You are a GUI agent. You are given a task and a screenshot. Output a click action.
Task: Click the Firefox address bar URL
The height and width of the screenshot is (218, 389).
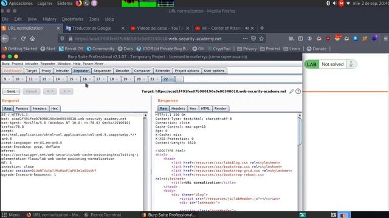click(x=148, y=39)
